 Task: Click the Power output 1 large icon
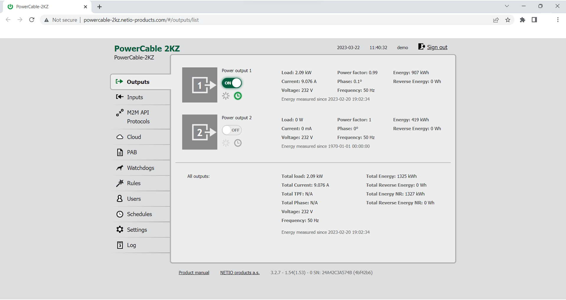200,85
